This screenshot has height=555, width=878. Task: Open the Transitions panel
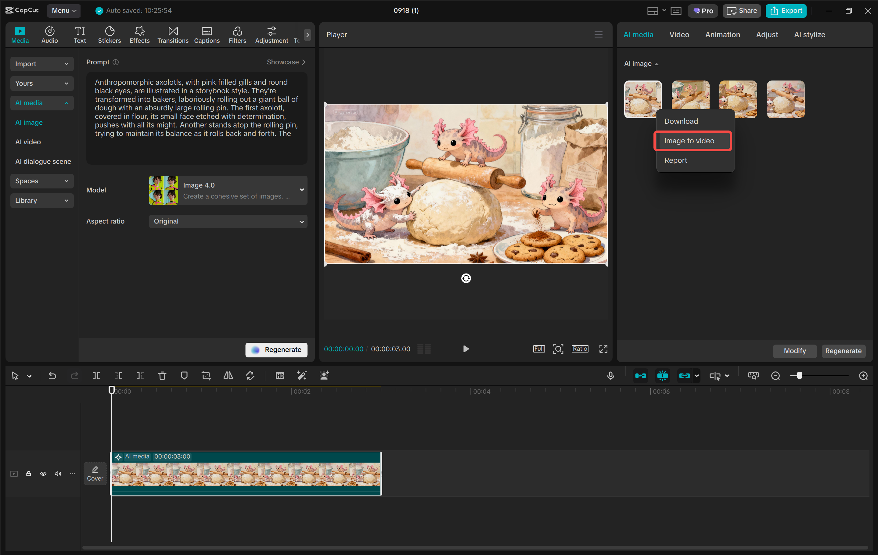172,34
